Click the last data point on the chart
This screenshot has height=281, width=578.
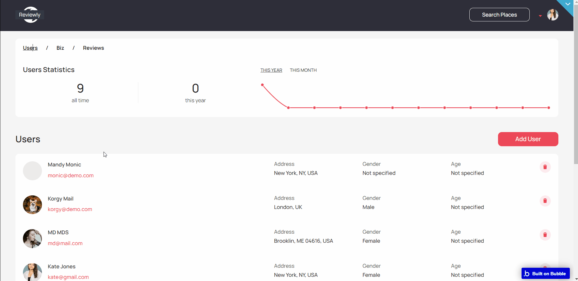[x=549, y=108]
